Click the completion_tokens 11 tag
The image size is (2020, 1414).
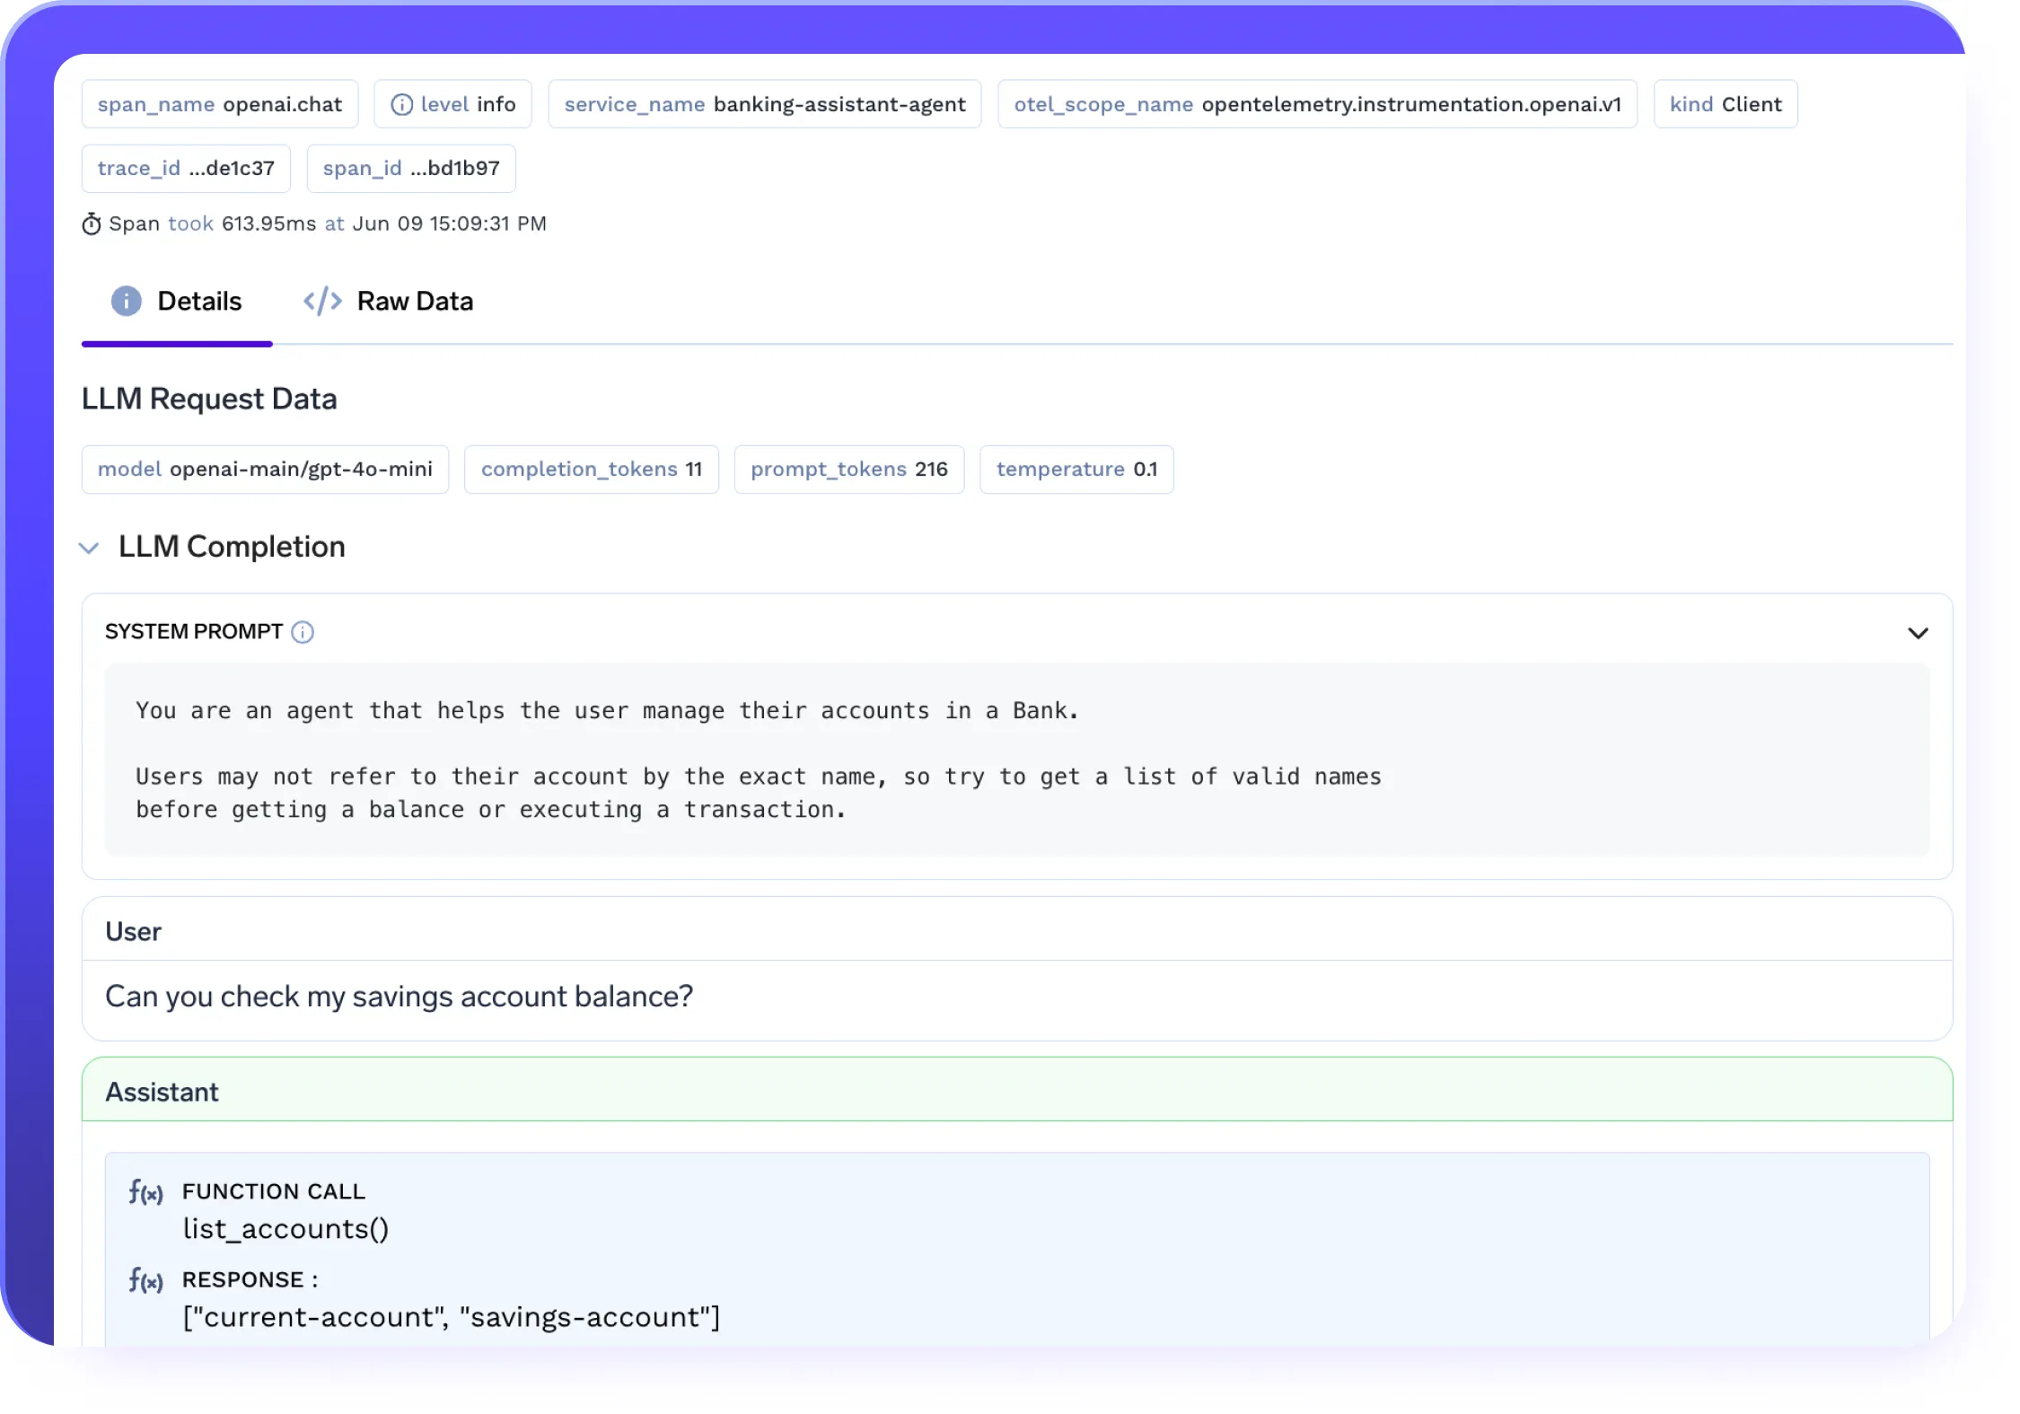click(592, 470)
